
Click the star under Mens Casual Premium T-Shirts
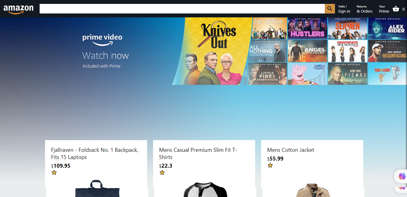162,172
